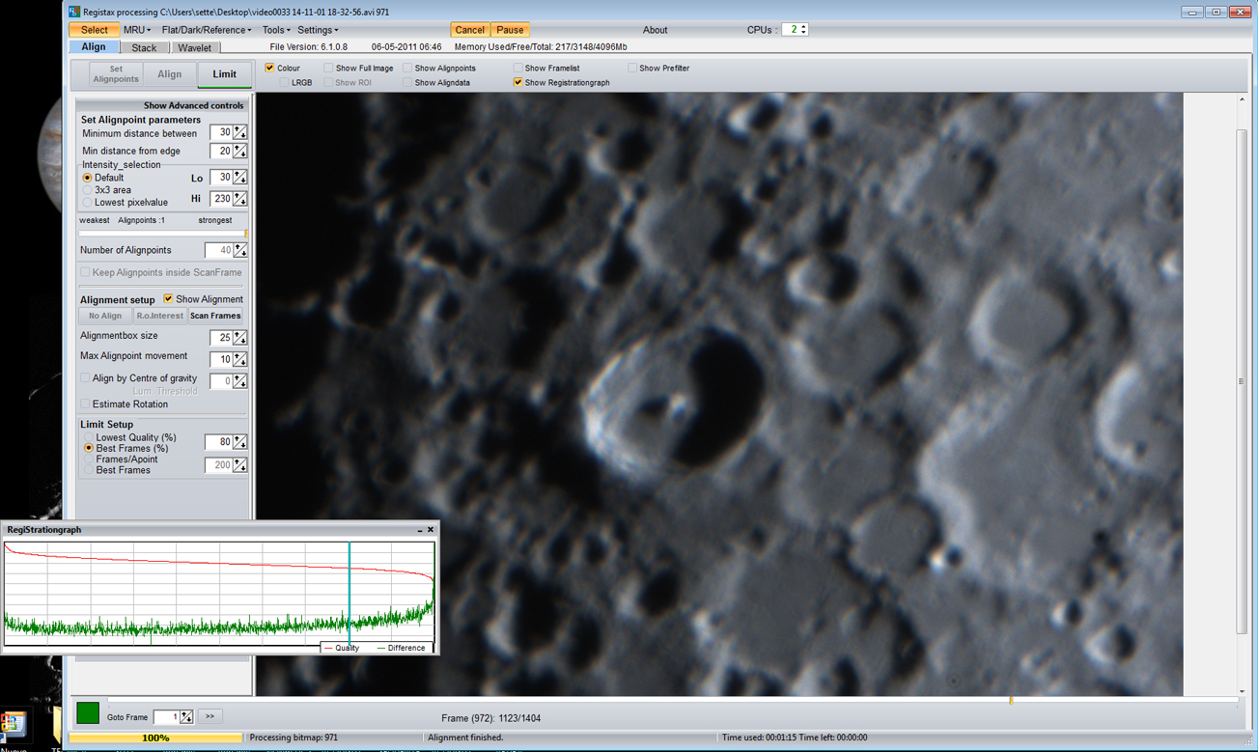Click the Goto Frame spinner arrows
Viewport: 1258px width, 752px height.
pos(186,717)
